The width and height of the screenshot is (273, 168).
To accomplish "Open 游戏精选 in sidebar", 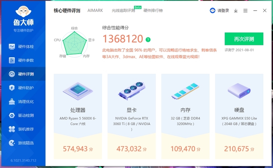I will pos(23,143).
